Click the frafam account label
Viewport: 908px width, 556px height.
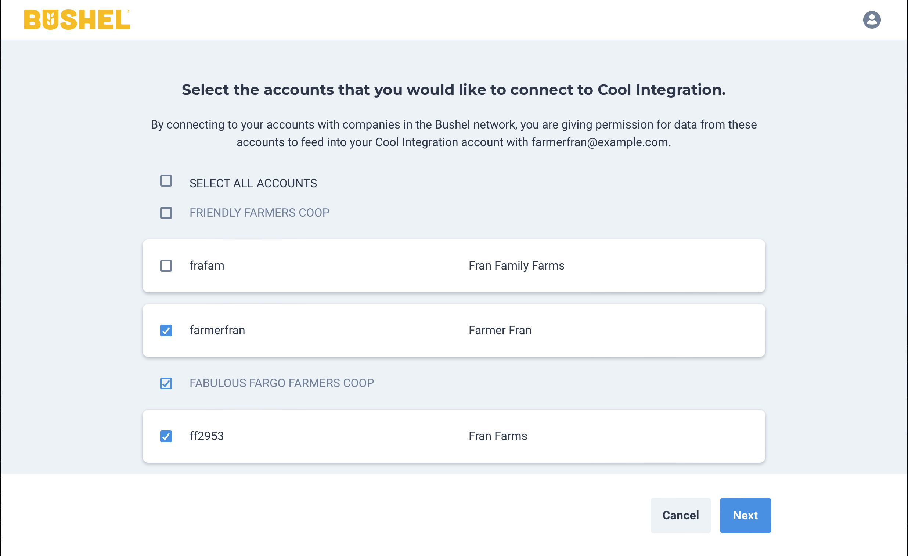[207, 265]
